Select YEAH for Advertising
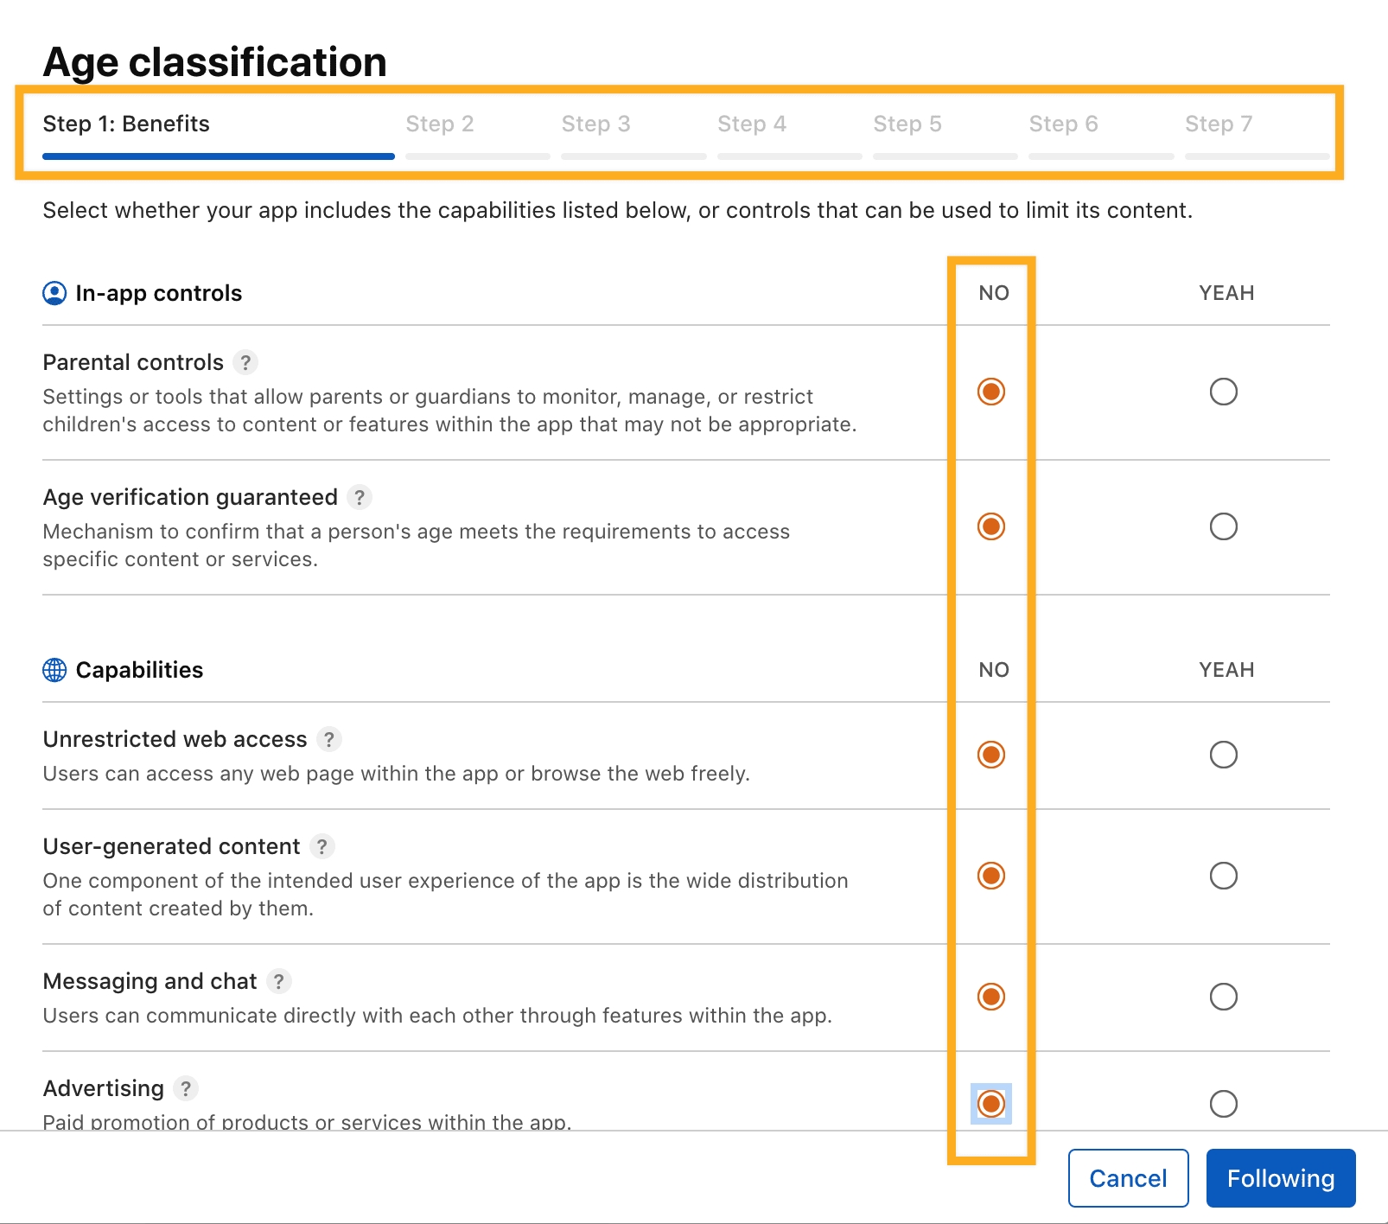This screenshot has height=1224, width=1388. tap(1224, 1104)
